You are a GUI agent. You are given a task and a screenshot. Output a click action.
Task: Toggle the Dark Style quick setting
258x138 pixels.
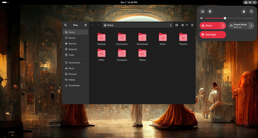(x=213, y=35)
